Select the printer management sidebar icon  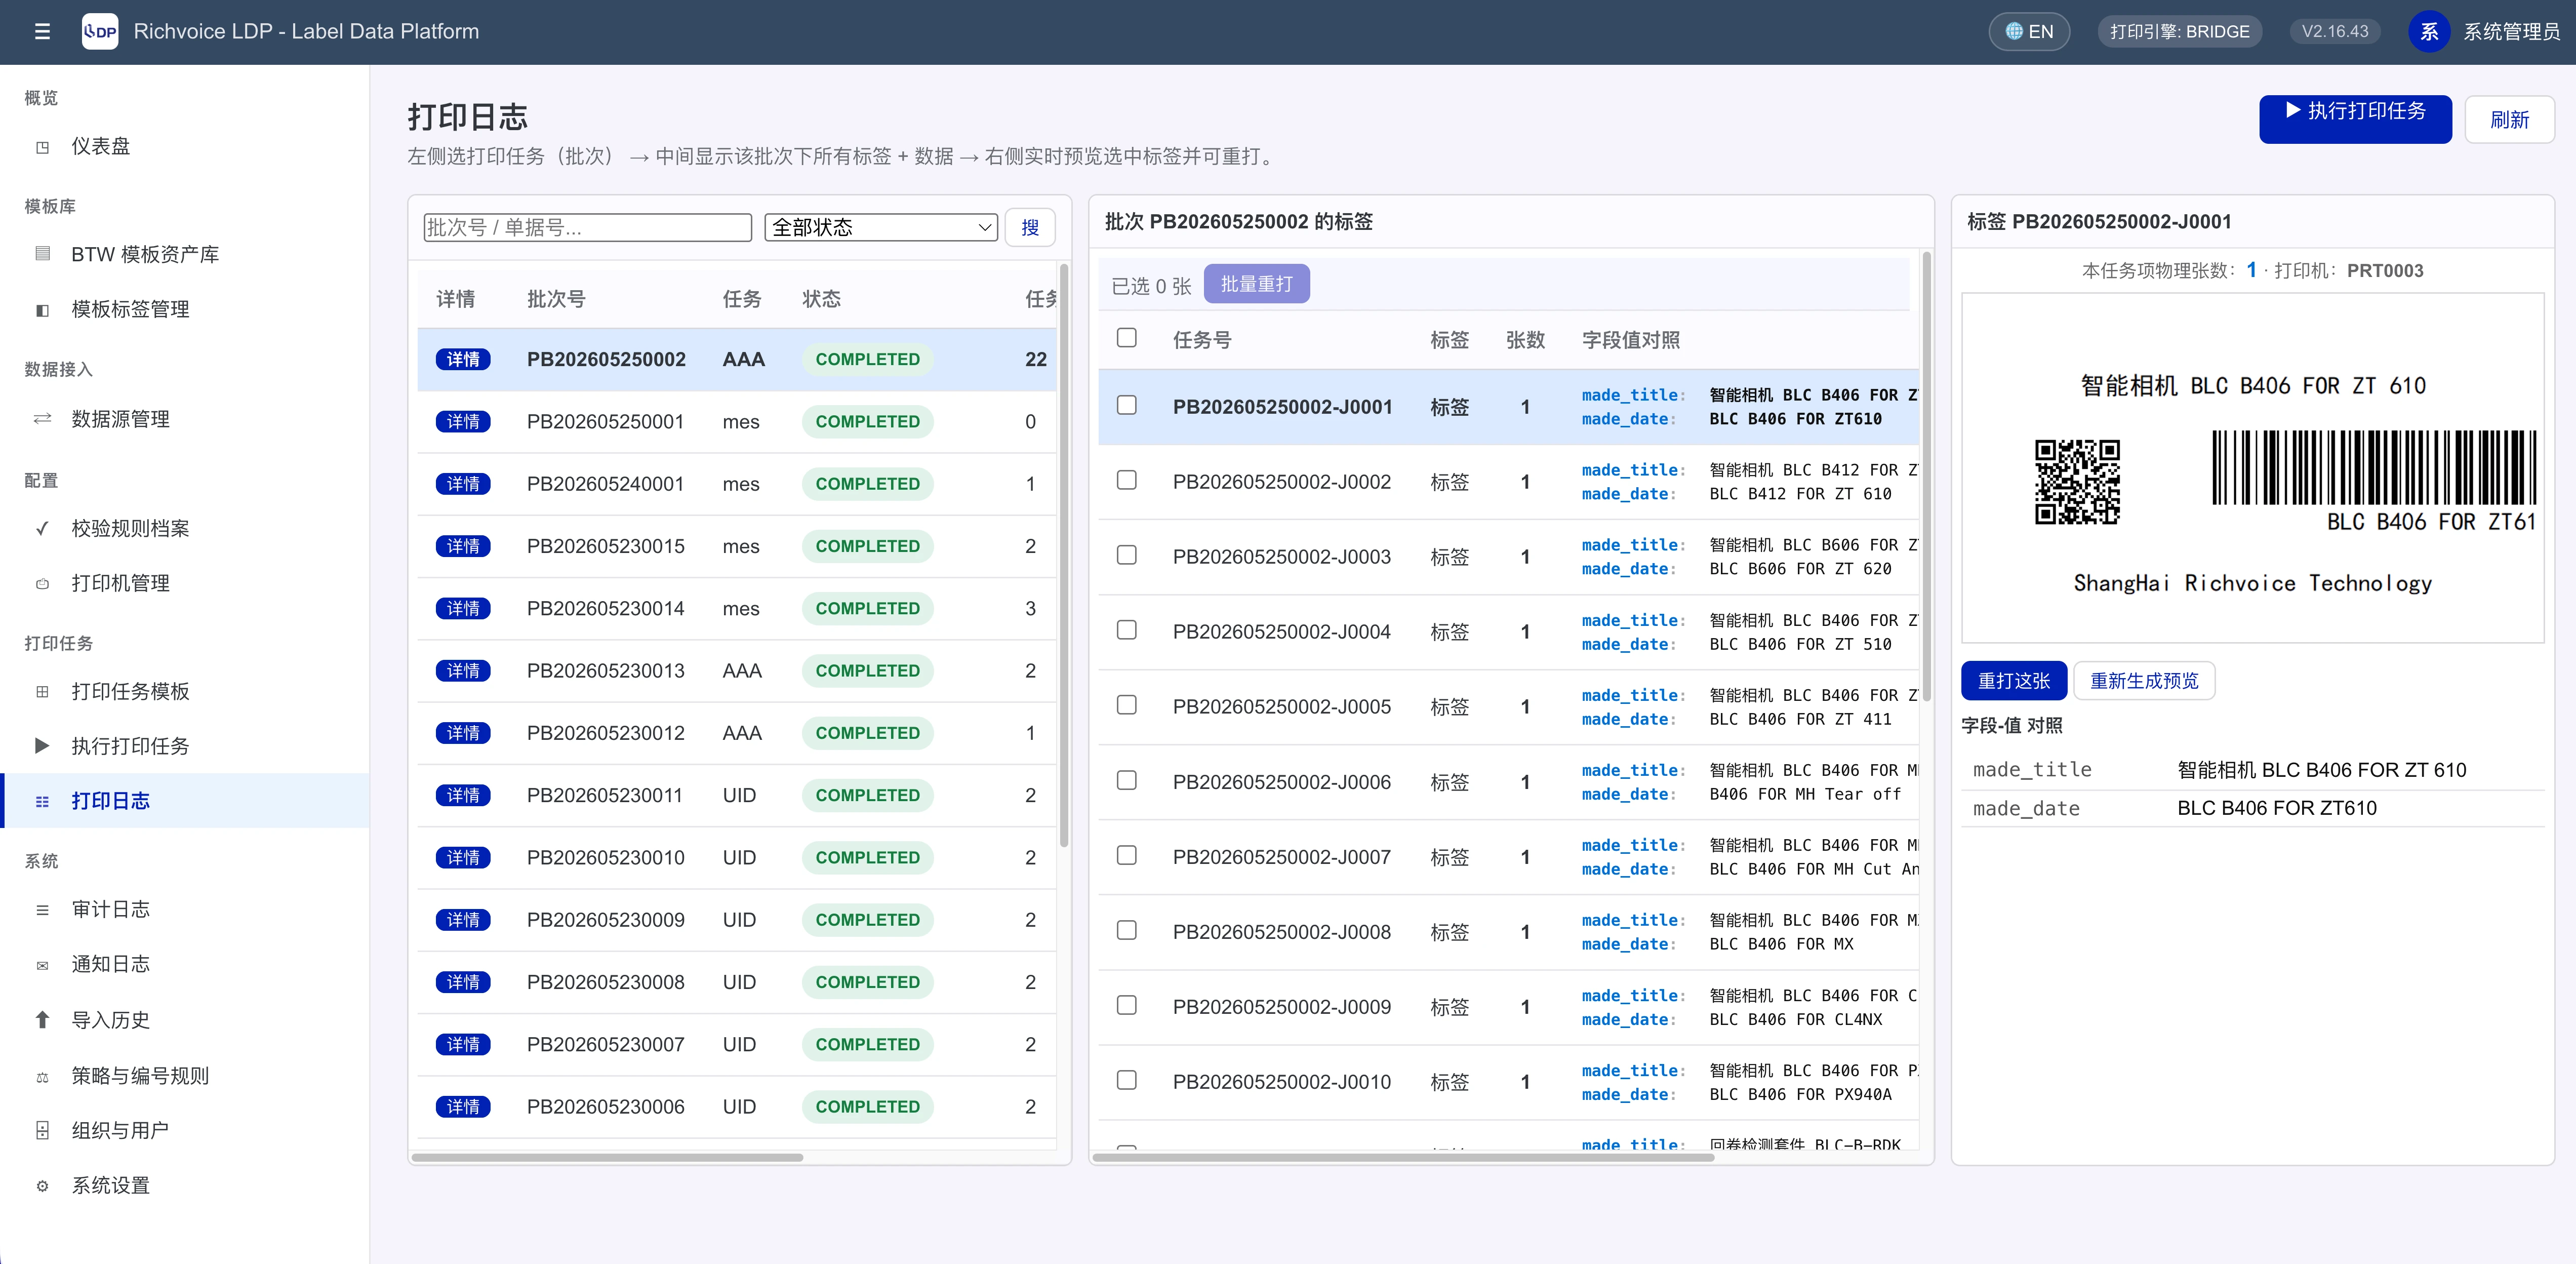(42, 584)
